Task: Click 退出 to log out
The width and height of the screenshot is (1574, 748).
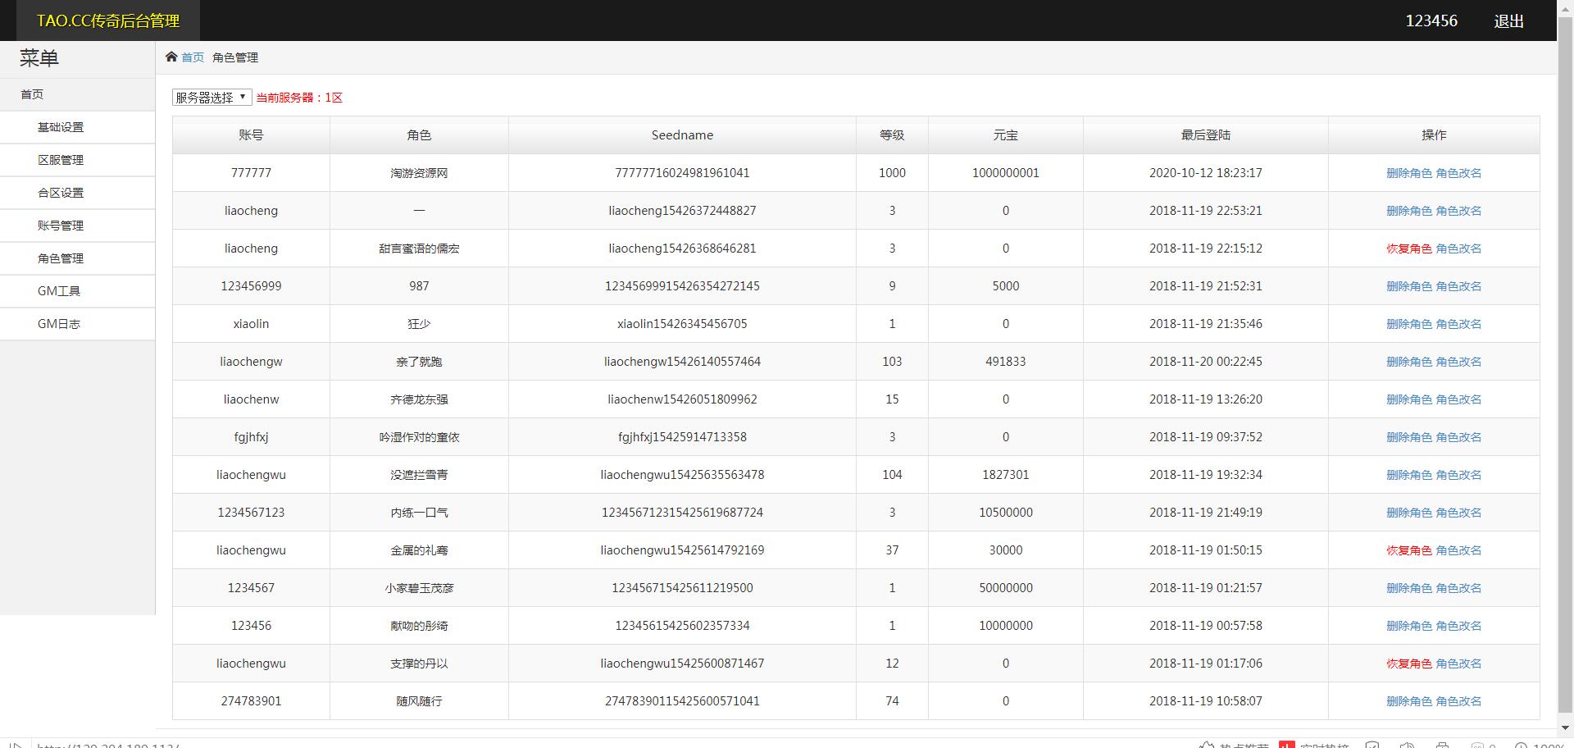Action: pos(1508,21)
